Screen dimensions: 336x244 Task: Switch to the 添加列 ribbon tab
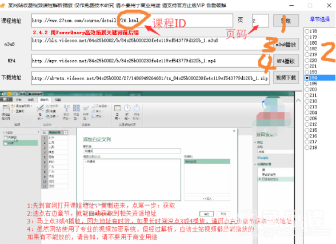[x=44, y=100]
